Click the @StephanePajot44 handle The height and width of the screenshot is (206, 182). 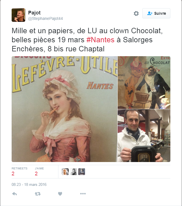coord(45,18)
